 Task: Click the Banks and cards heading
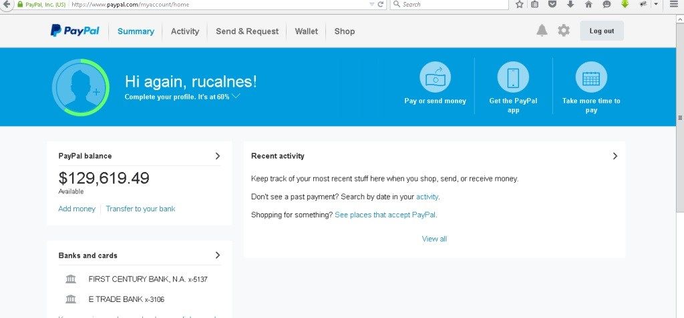pos(88,255)
